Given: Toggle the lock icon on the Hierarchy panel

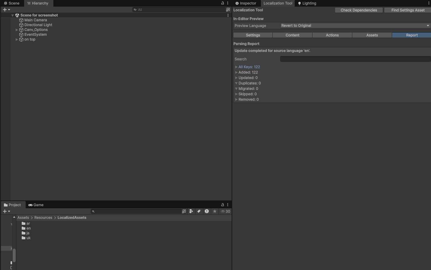Looking at the screenshot, I should click(222, 3).
